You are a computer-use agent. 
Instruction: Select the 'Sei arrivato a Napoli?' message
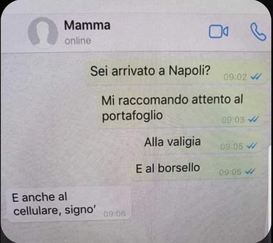click(x=176, y=72)
